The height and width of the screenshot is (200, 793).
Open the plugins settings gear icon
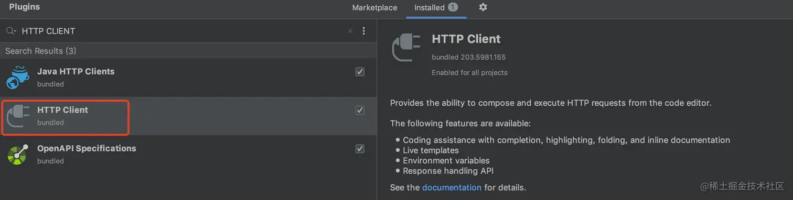(x=483, y=7)
